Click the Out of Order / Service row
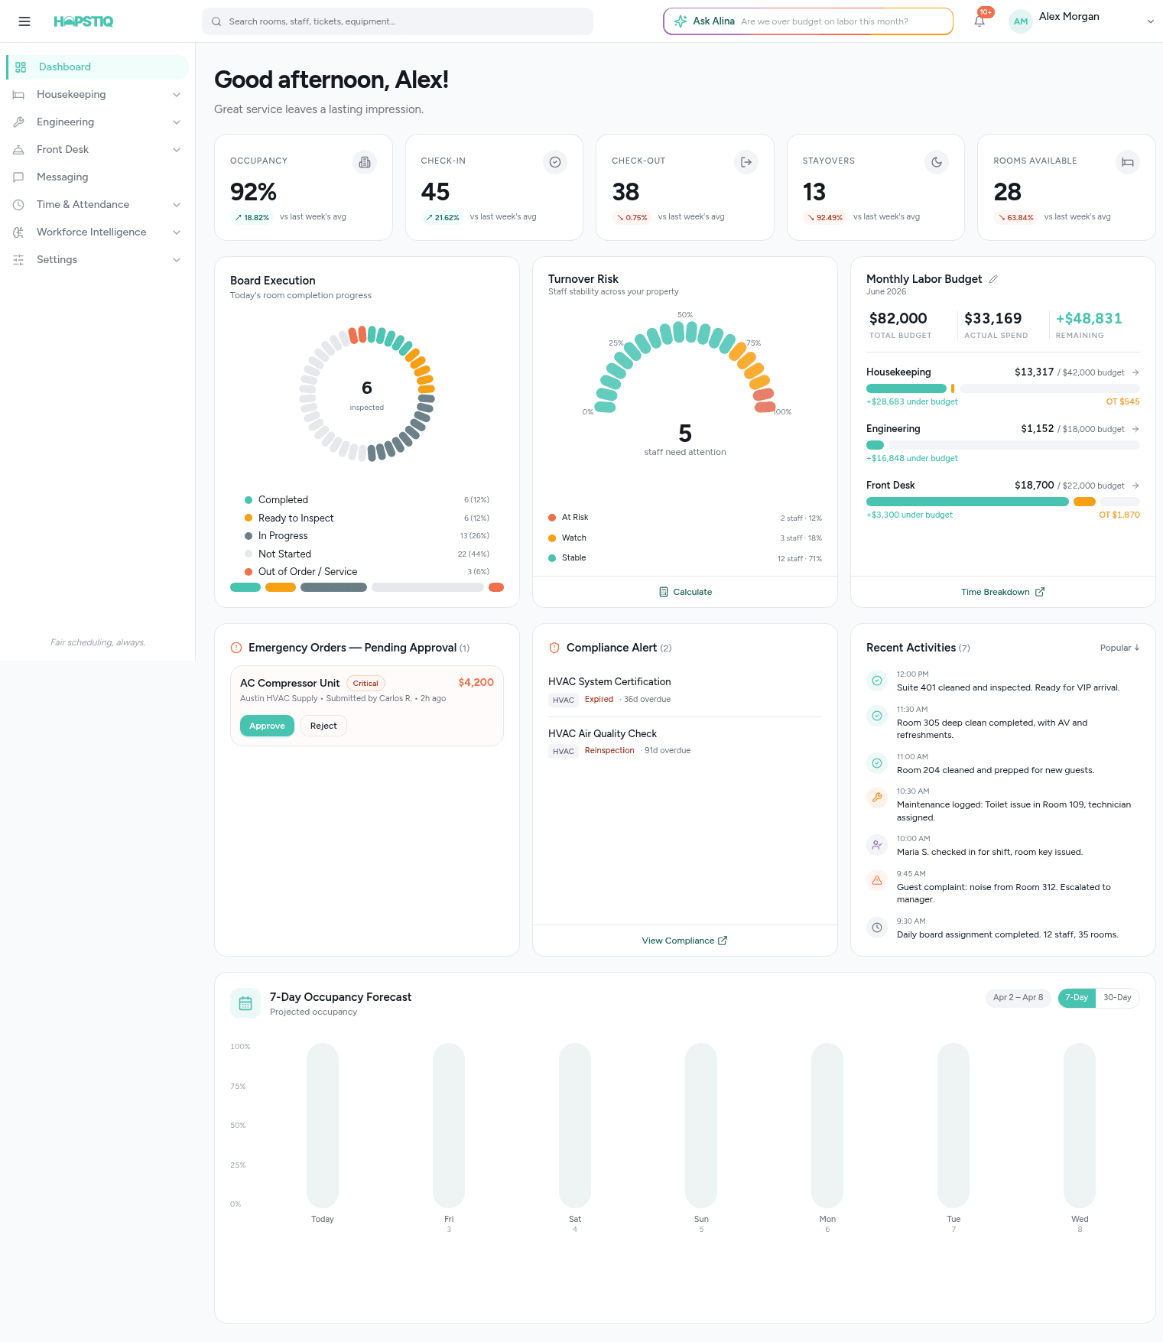1163x1342 pixels. (x=367, y=572)
